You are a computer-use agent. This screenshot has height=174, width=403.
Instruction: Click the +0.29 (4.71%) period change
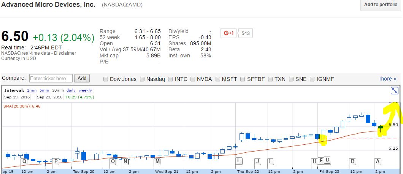[x=79, y=97]
